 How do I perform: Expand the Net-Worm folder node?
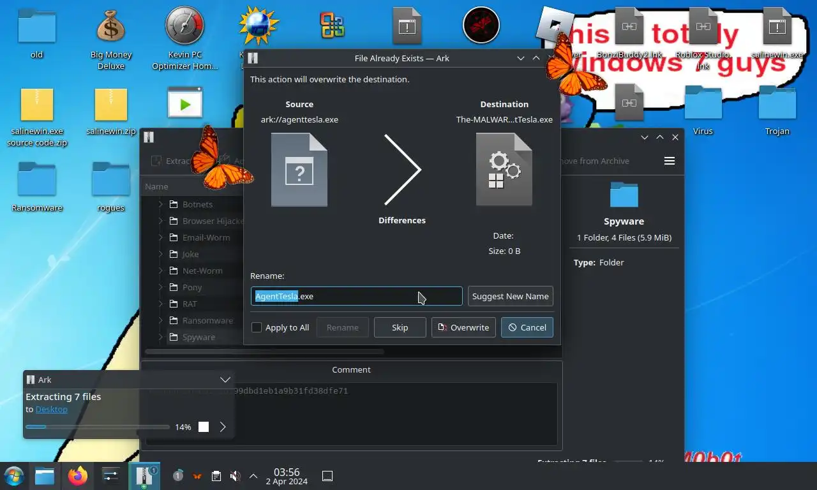(x=161, y=271)
